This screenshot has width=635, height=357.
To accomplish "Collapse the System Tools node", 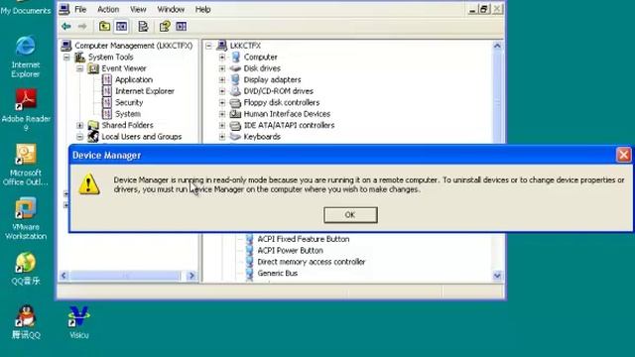I will pos(66,58).
